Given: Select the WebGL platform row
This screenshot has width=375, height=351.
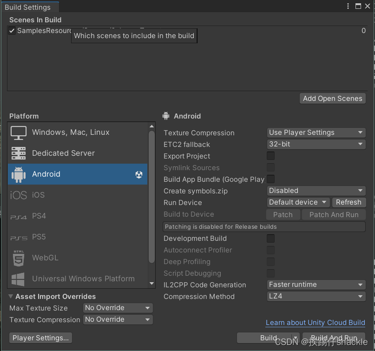Looking at the screenshot, I should tap(78, 258).
